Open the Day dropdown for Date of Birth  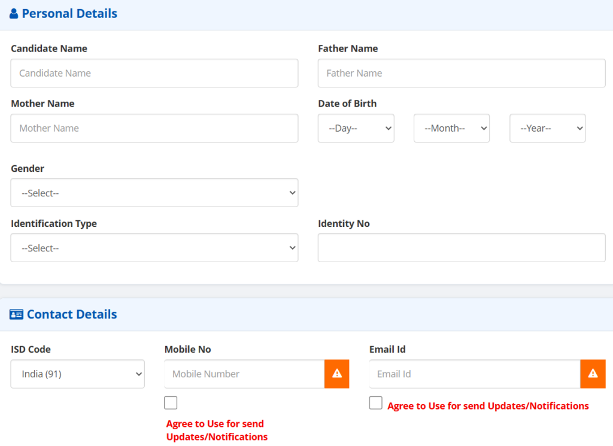coord(356,128)
